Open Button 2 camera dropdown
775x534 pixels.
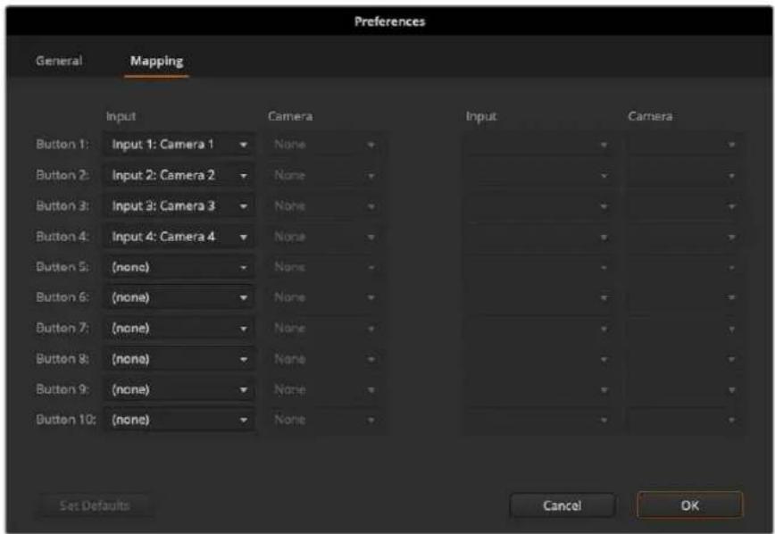click(325, 175)
